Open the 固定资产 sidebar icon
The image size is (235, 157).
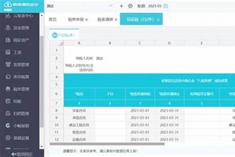pyautogui.click(x=8, y=40)
